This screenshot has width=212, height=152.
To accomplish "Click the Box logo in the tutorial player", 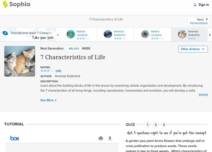I will [14, 138].
